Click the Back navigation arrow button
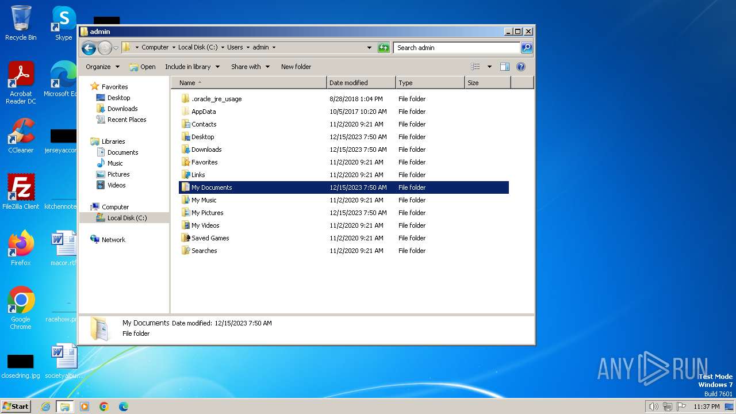736x414 pixels. click(x=89, y=48)
